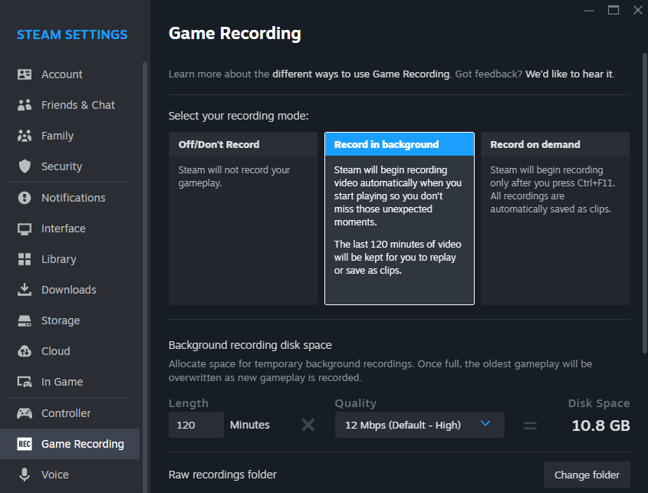Select the Cloud icon in sidebar

click(25, 351)
